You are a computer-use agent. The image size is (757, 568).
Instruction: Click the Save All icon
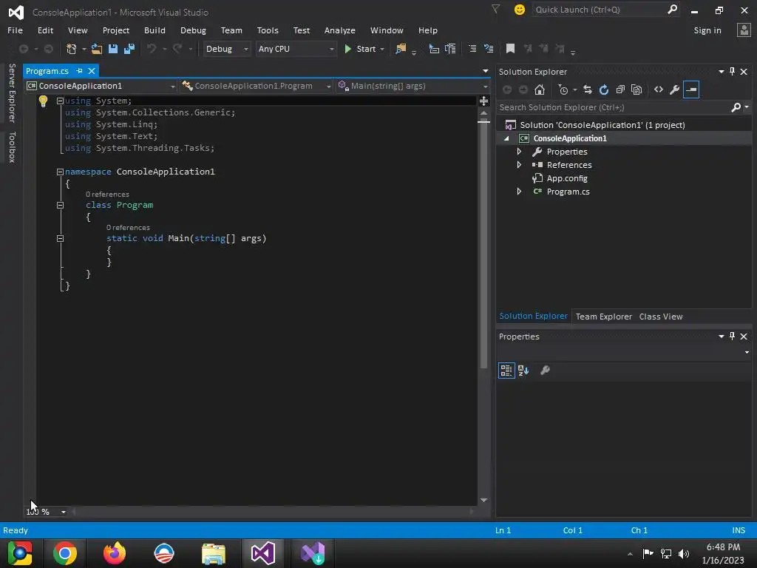129,49
